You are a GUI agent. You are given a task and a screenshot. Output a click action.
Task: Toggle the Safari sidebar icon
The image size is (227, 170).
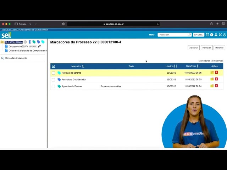(16, 24)
